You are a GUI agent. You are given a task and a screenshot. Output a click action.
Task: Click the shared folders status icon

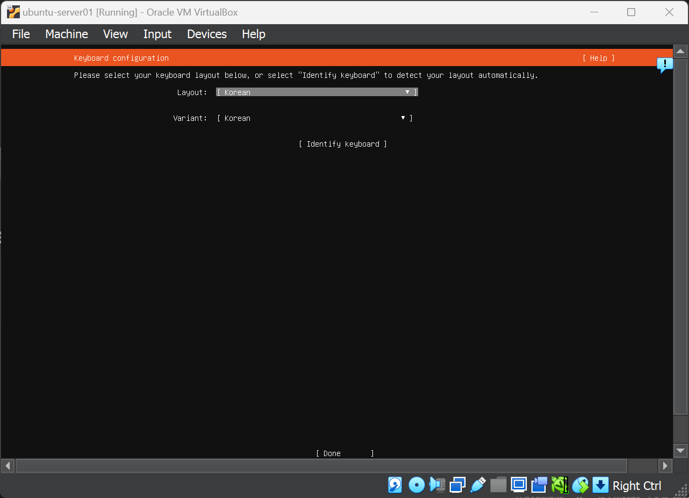pyautogui.click(x=498, y=485)
